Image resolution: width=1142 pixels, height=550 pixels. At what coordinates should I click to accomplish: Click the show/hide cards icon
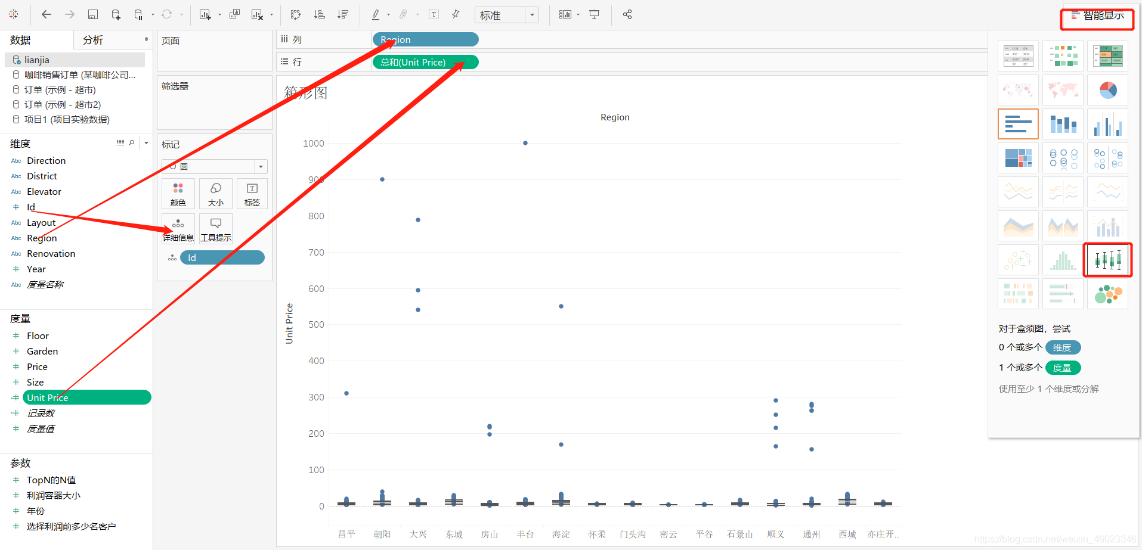click(565, 14)
